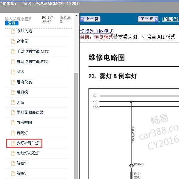Click the PC.117-30747 label
Screen dimensions: 179x179
[x=48, y=19]
